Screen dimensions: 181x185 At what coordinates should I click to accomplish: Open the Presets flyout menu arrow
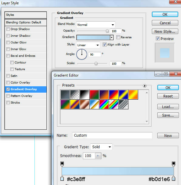(145, 86)
